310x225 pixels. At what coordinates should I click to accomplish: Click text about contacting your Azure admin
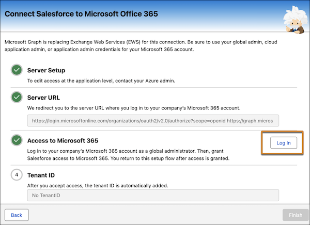coord(101,81)
